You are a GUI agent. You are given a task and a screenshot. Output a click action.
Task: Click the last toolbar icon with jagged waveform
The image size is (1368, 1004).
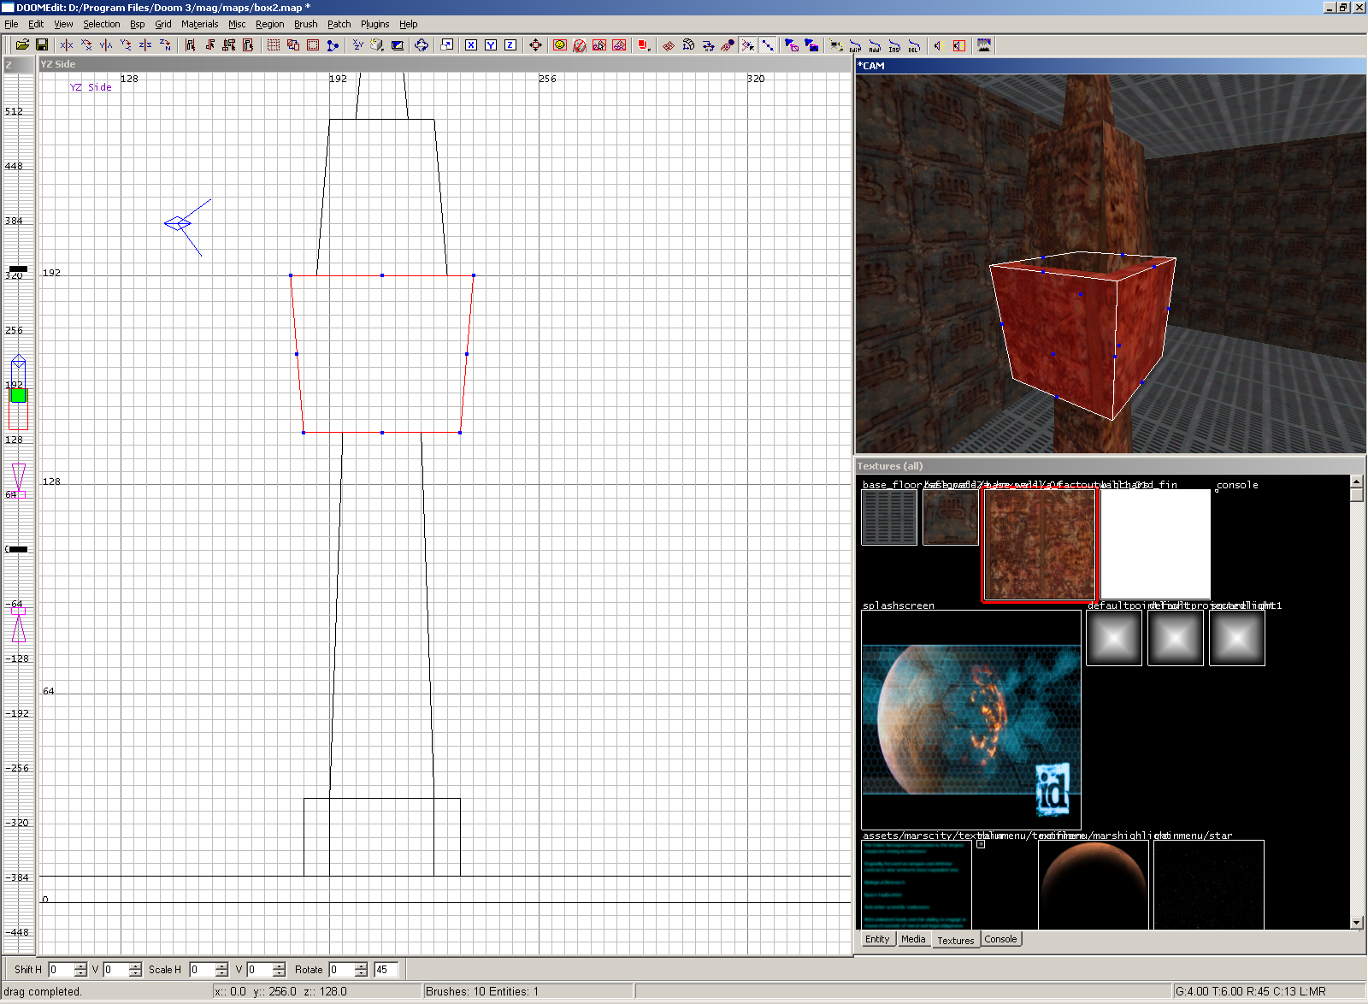(x=984, y=45)
